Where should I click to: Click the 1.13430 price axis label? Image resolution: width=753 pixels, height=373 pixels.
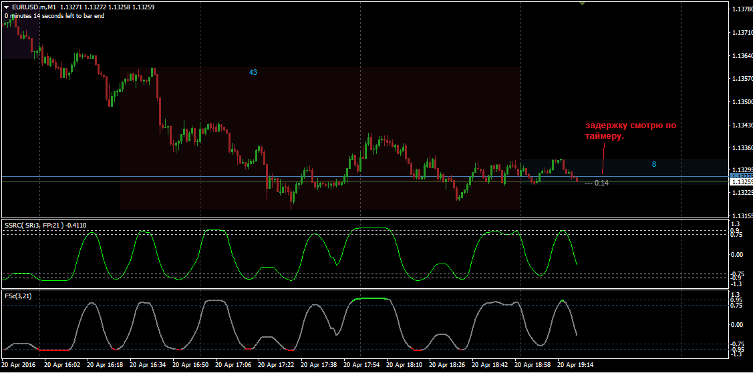pos(742,125)
